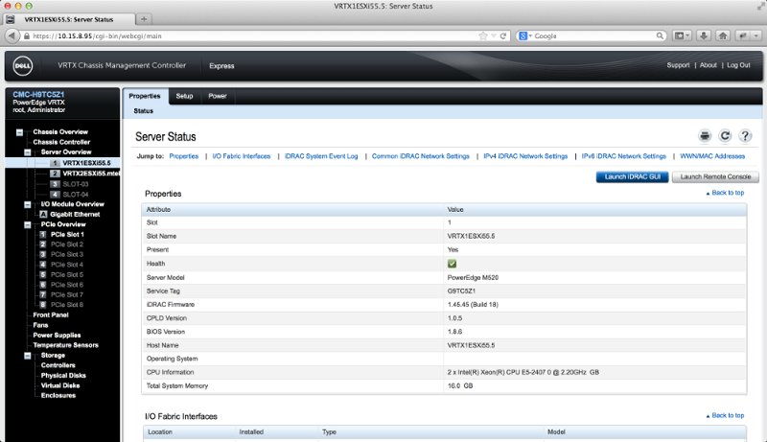Jump to I/O Fabric Interfaces section
This screenshot has width=767, height=442.
(x=242, y=156)
